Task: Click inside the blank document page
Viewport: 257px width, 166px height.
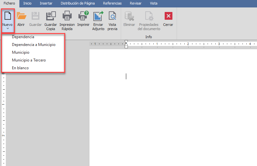Action: [173, 107]
